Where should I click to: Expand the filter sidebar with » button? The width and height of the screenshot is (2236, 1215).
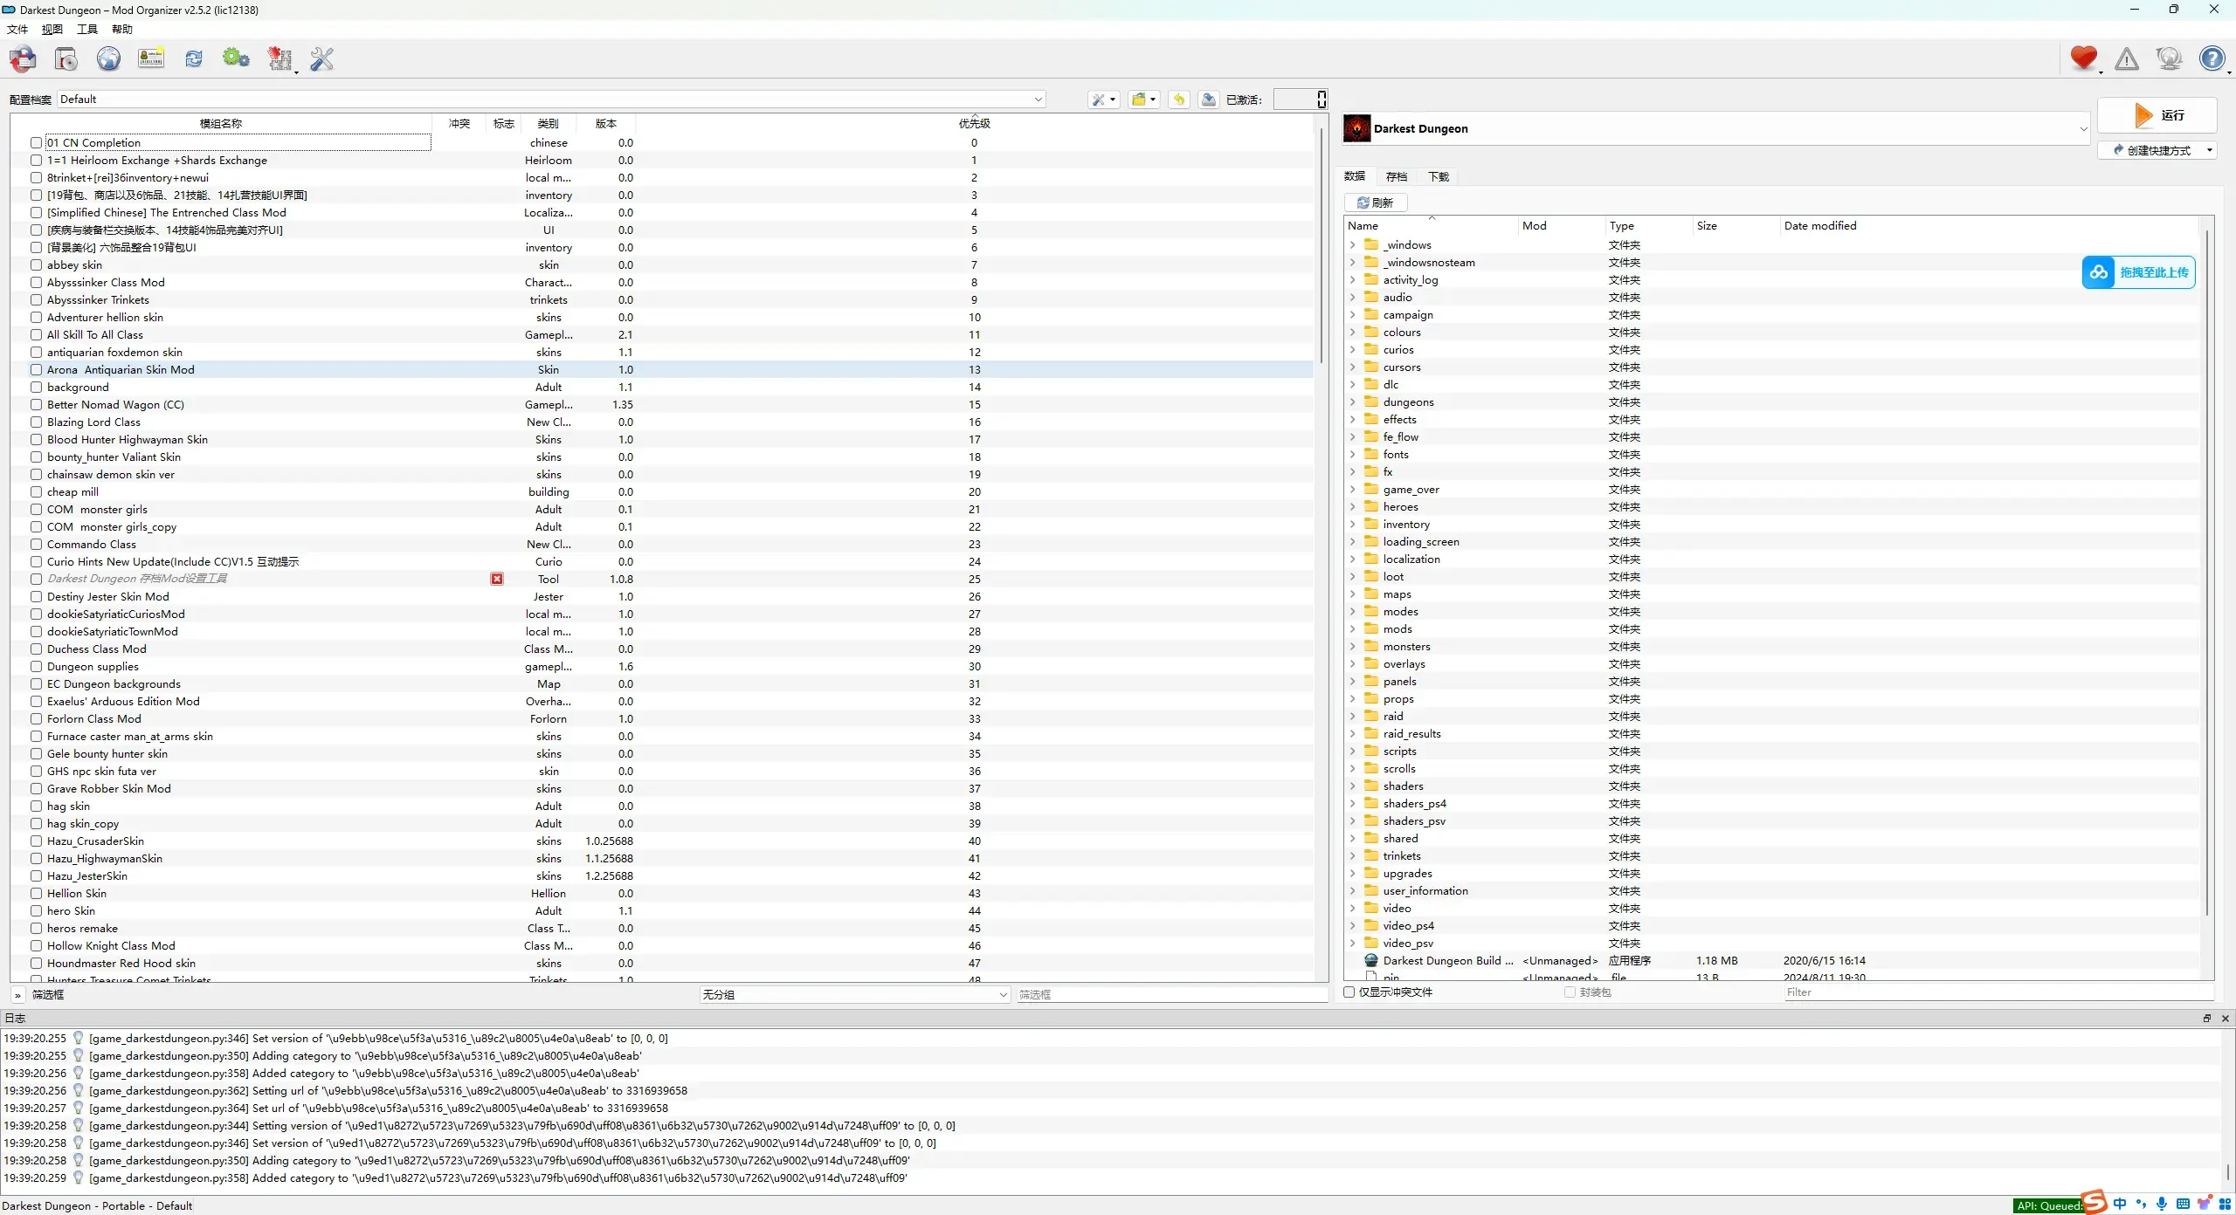(17, 994)
